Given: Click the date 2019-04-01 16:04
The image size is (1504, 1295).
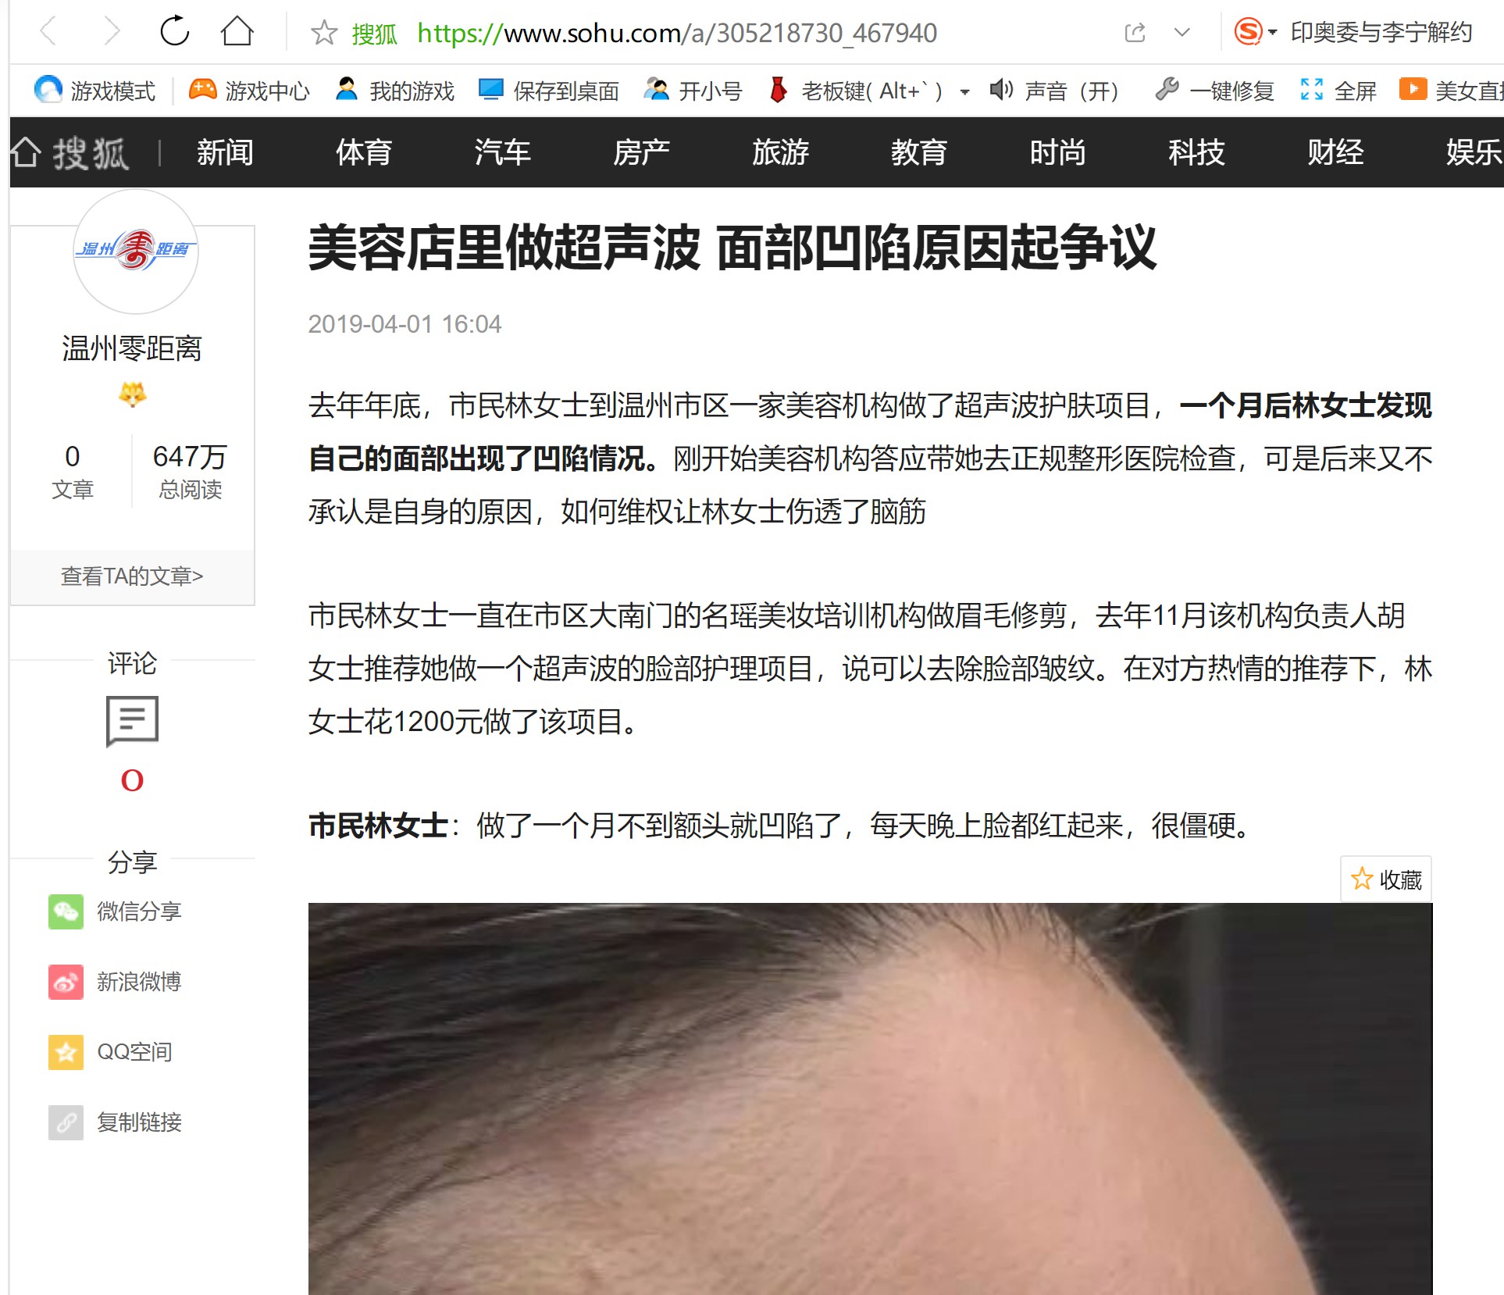Looking at the screenshot, I should 405,324.
